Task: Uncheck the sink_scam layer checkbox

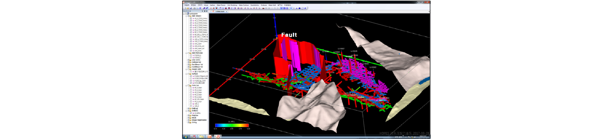Action: pos(191,44)
